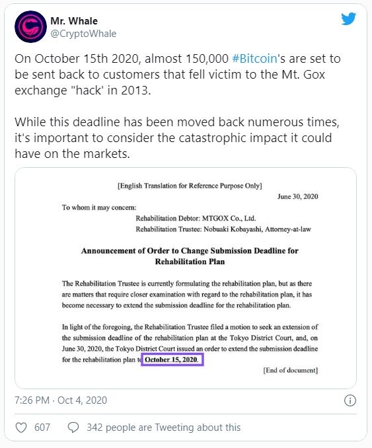Image resolution: width=372 pixels, height=448 pixels.
Task: Click the Mr. Whale display name
Action: click(x=74, y=21)
